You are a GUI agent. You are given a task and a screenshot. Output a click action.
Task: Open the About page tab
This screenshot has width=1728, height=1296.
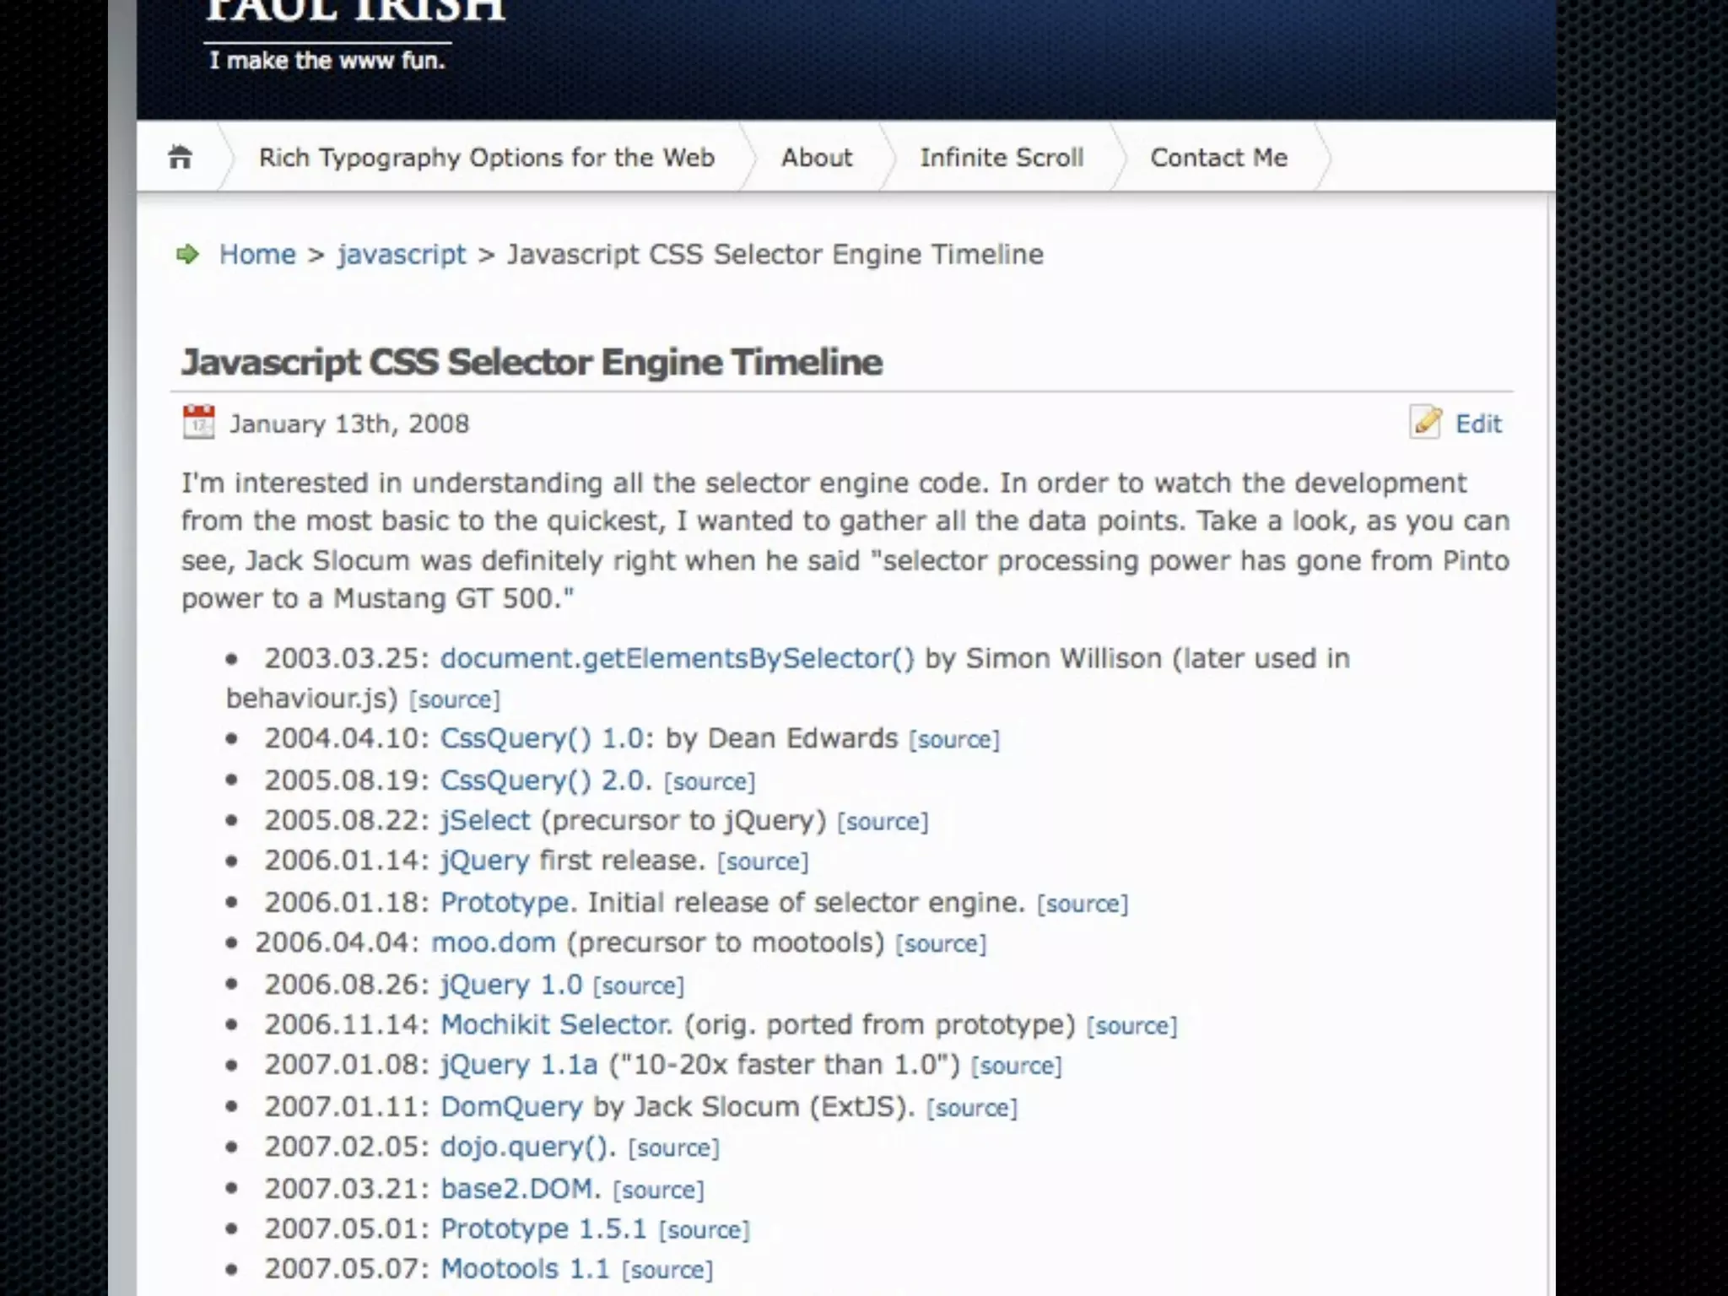click(x=816, y=158)
